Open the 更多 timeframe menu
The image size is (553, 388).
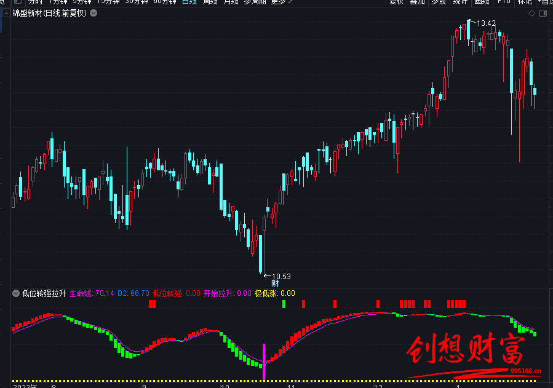[281, 2]
